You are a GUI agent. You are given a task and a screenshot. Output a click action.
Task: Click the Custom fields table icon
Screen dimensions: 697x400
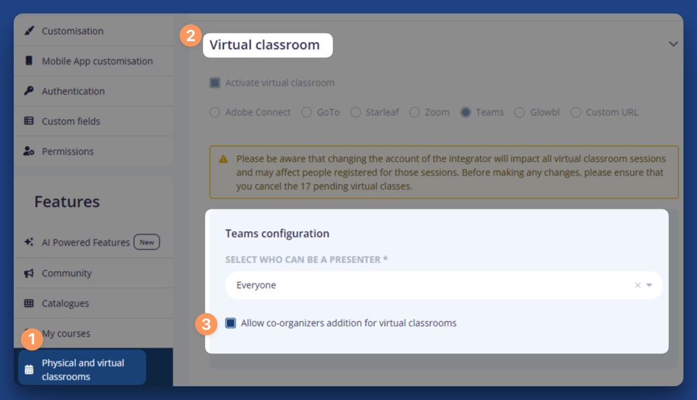point(29,121)
